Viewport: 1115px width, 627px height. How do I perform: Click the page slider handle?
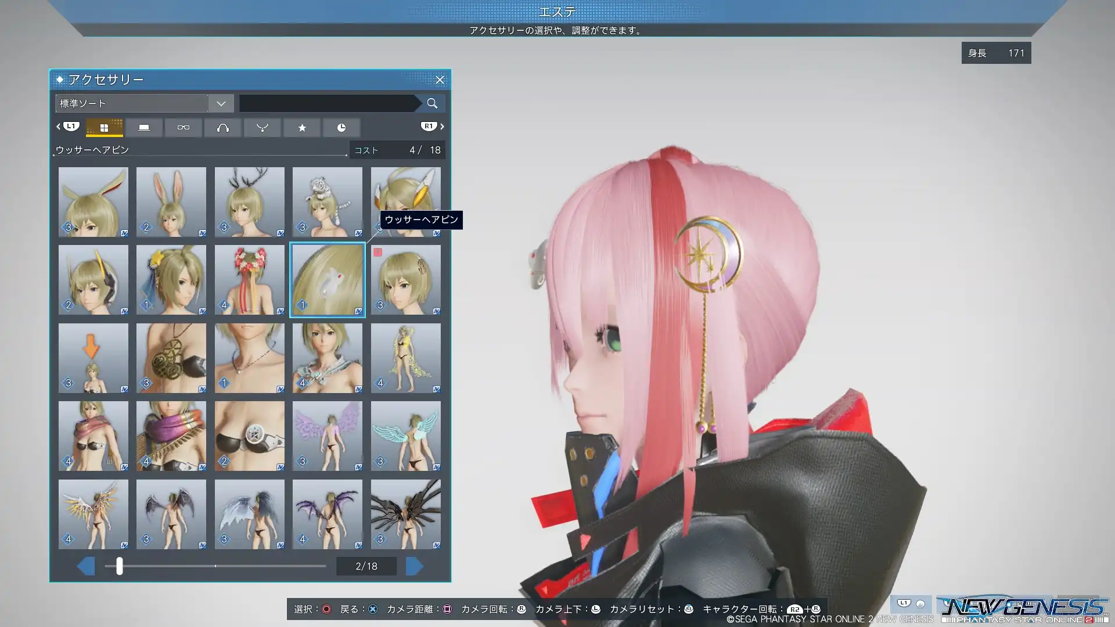pos(119,566)
